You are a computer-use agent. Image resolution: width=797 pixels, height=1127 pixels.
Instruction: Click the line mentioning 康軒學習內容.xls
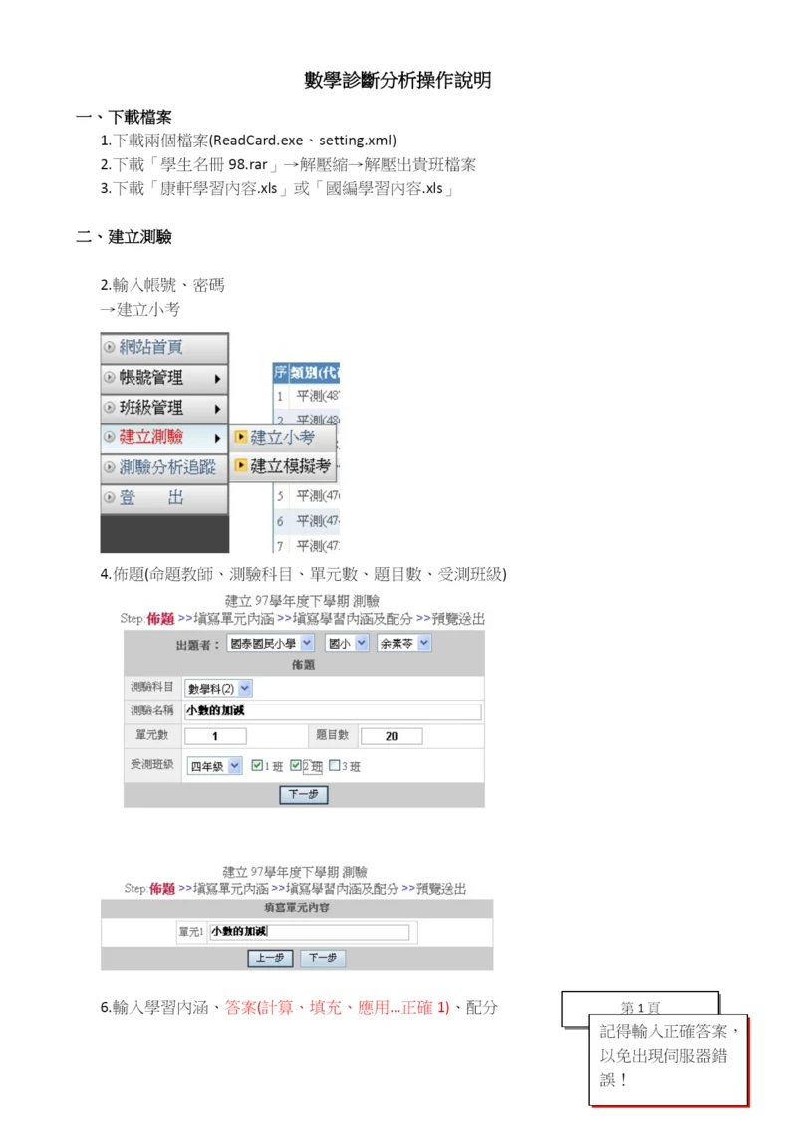(277, 189)
